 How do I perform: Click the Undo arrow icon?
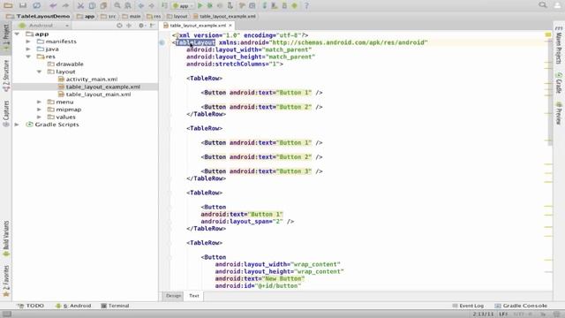pos(53,5)
